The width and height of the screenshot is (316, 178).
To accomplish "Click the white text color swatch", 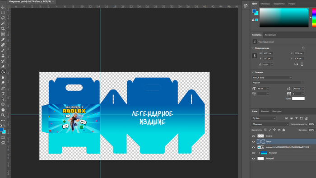I will (x=298, y=98).
